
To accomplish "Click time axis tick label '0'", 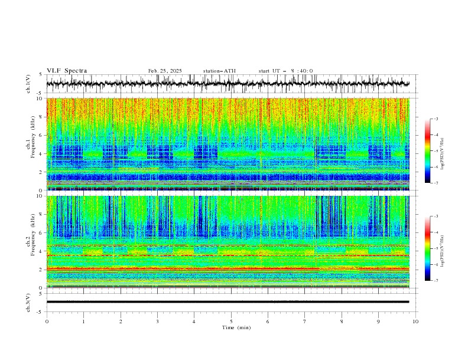I will coord(47,321).
